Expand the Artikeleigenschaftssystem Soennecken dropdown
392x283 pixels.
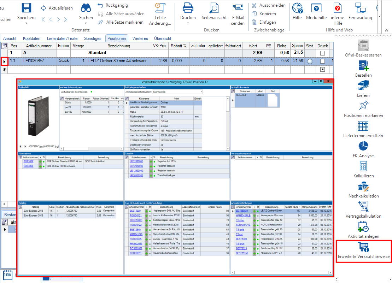pos(201,92)
